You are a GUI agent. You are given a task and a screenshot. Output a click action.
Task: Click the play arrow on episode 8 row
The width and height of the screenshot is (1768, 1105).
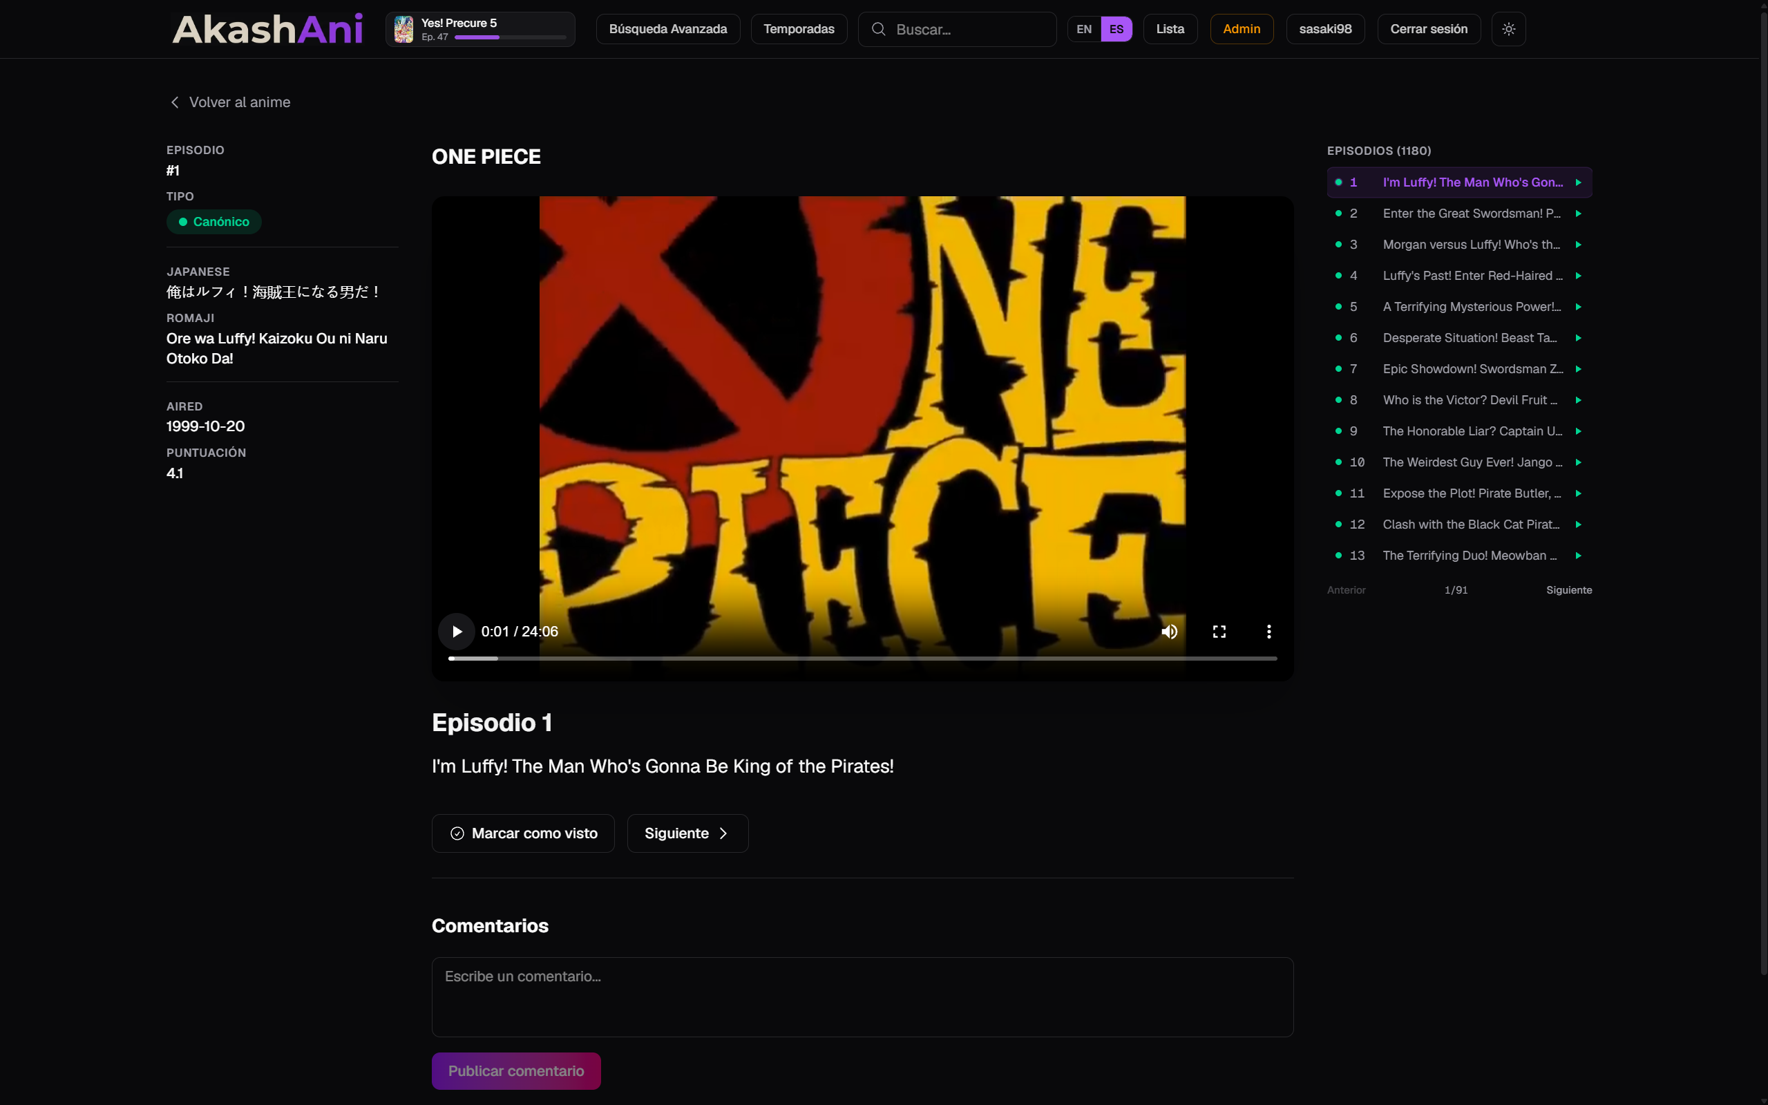click(x=1578, y=401)
